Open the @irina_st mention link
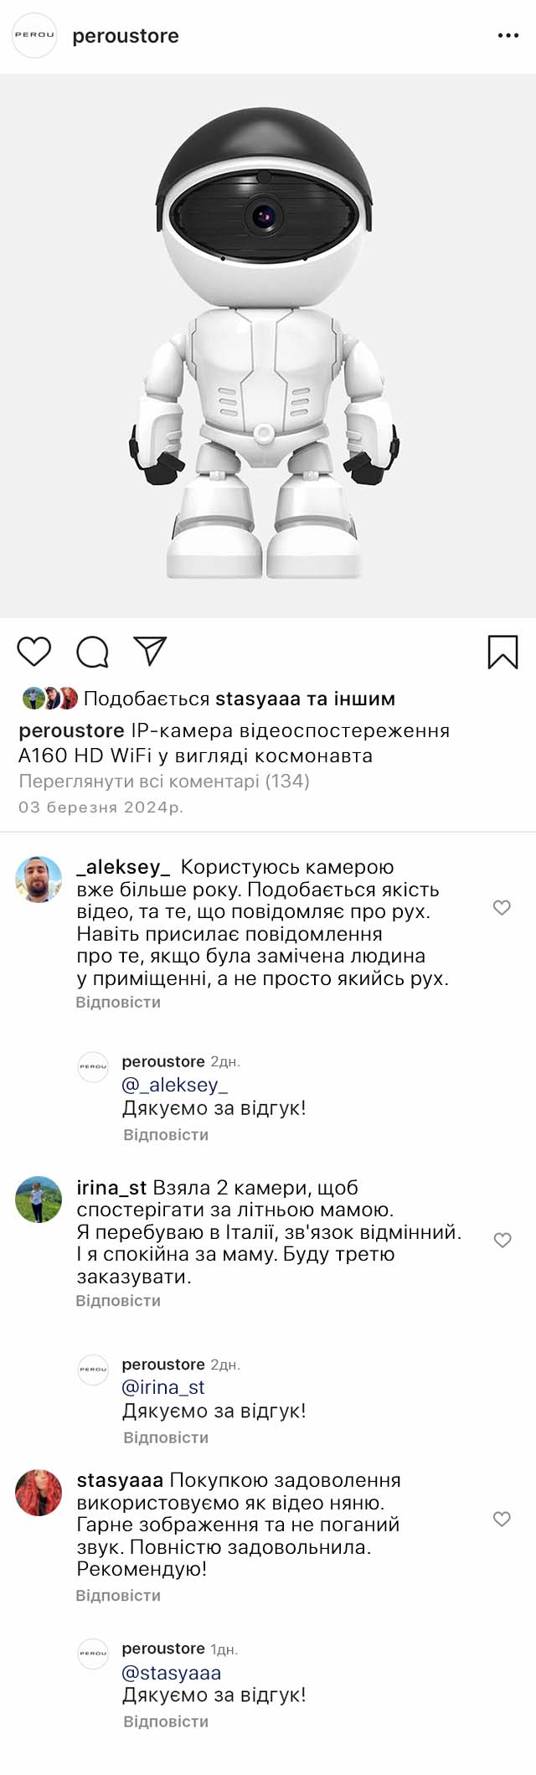 point(163,1387)
